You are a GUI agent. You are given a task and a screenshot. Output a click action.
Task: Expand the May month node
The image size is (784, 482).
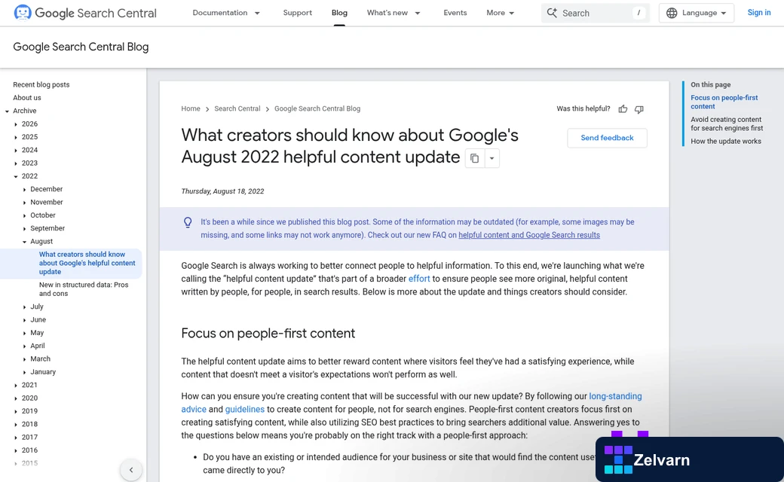point(24,333)
